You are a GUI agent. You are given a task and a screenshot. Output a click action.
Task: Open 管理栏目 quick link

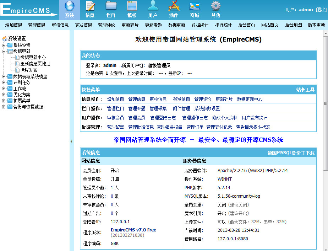click(x=115, y=108)
